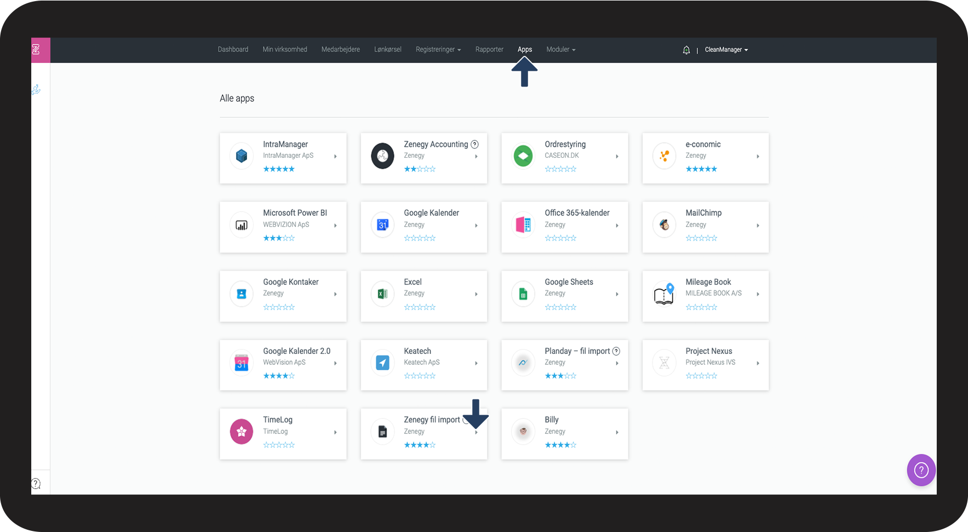Click the Google Sheets icon
The height and width of the screenshot is (532, 968).
(523, 294)
